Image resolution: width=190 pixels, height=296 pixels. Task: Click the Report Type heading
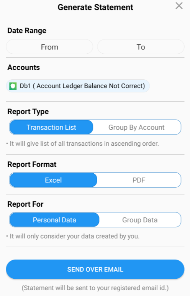coord(28,112)
